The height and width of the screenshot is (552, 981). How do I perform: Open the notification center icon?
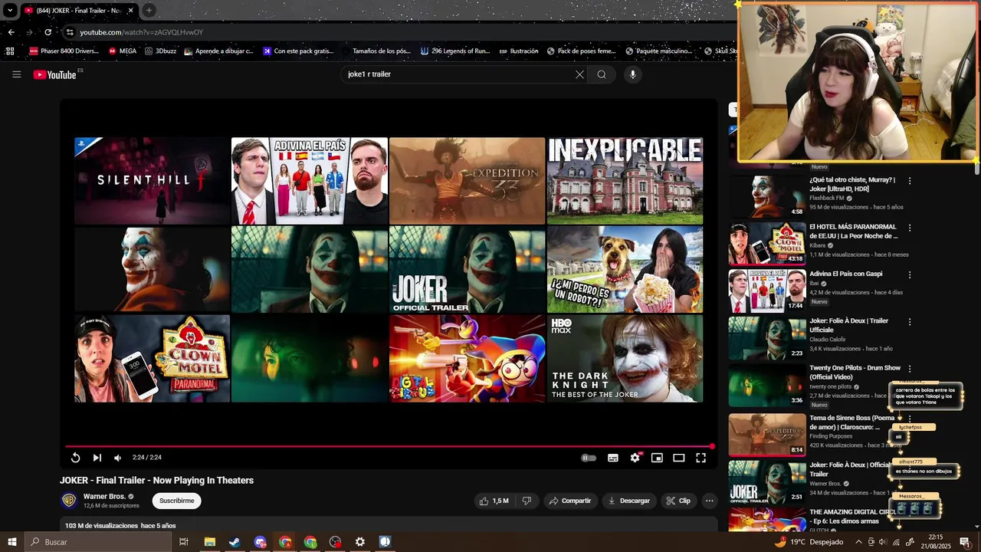tap(965, 542)
